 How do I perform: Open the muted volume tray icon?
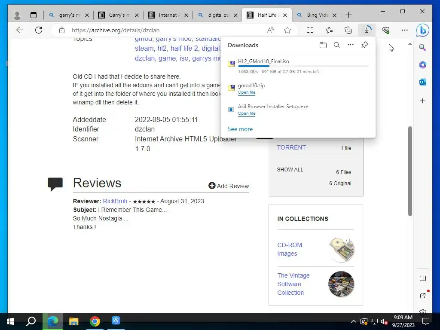384,321
